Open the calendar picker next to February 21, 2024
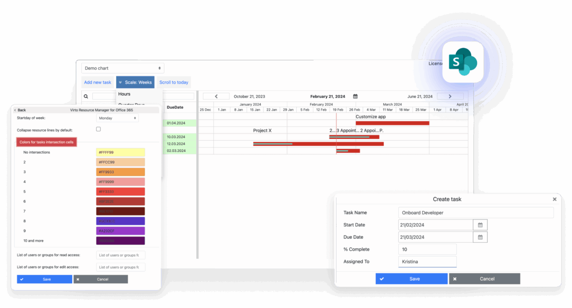Screen dimensions: 572x308 [x=355, y=96]
